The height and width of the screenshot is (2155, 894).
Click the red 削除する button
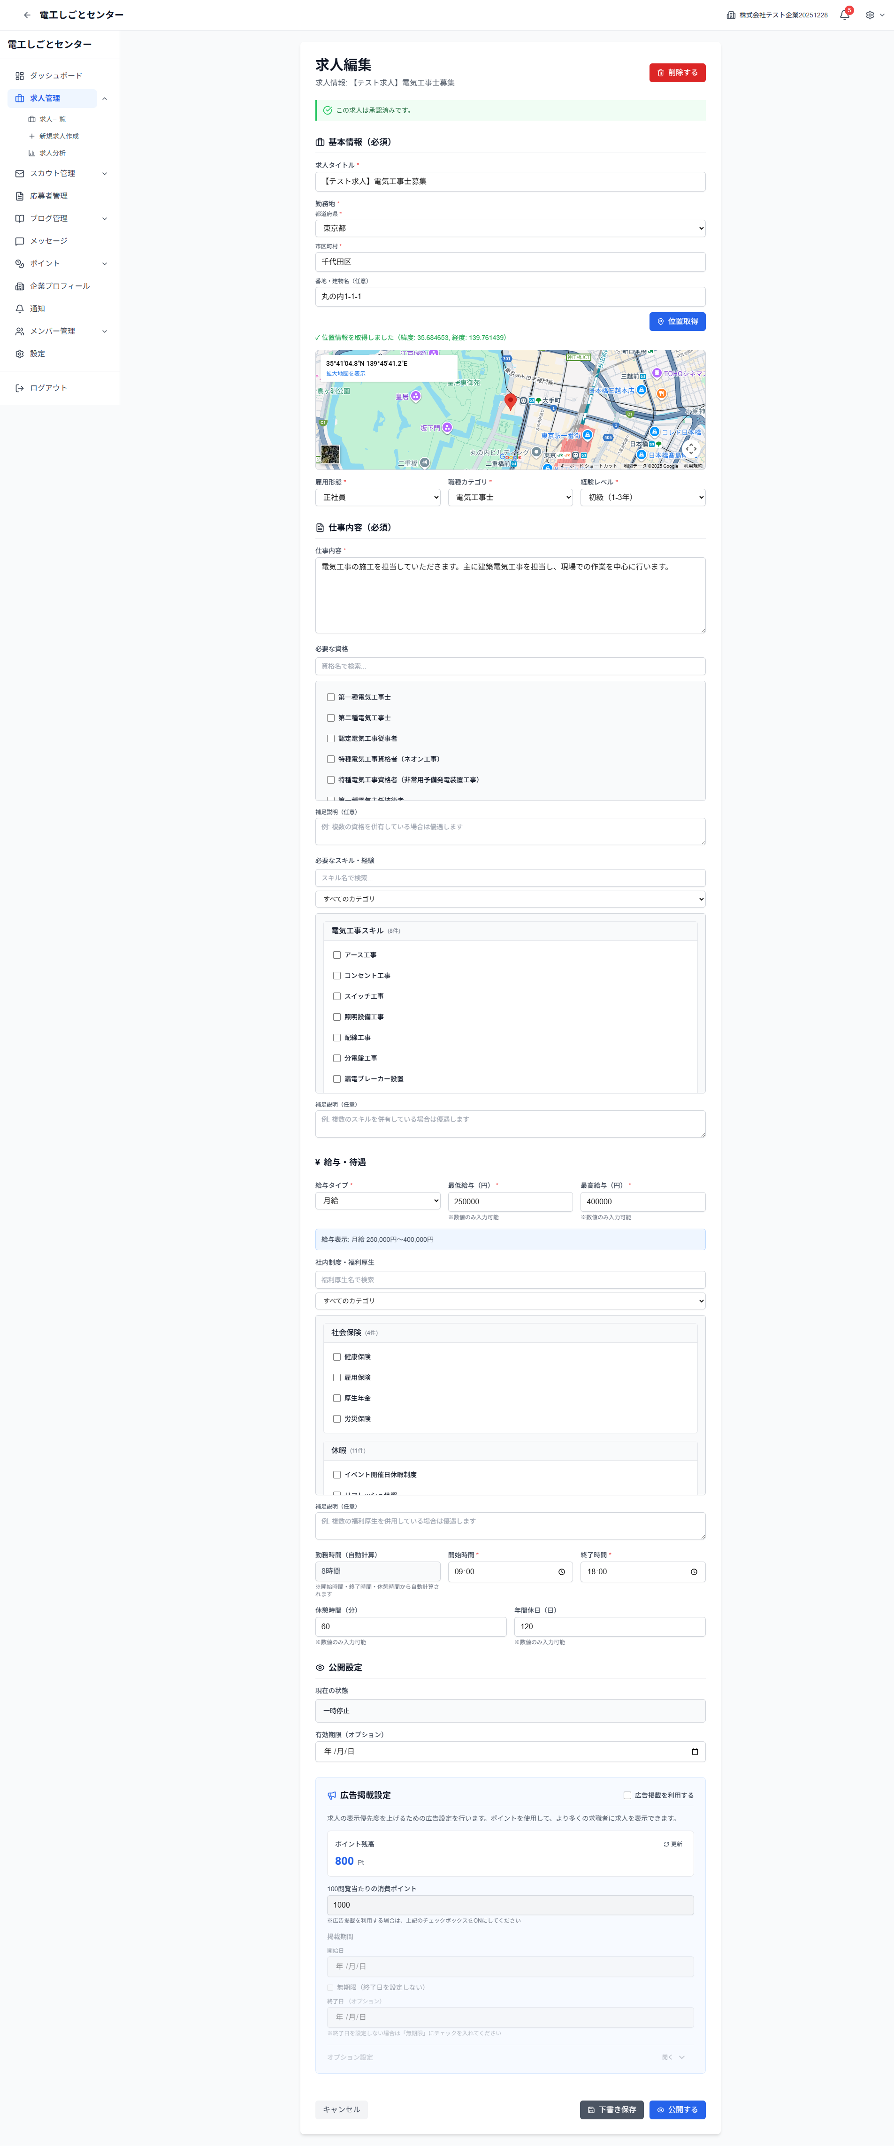677,73
